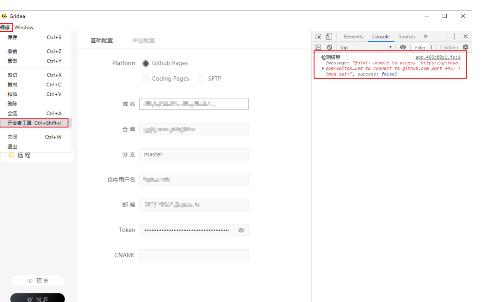This screenshot has height=302, width=489.
Task: Clear console with the ban icon
Action: coord(329,47)
